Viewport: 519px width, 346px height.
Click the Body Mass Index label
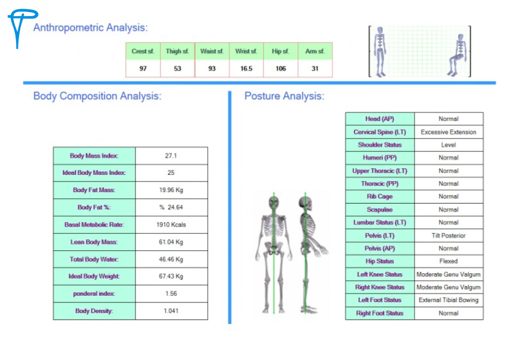tap(94, 156)
